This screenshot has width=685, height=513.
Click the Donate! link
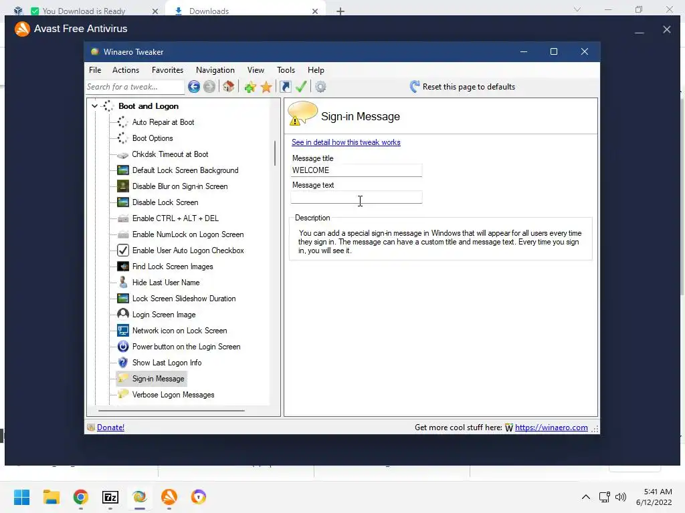click(110, 427)
